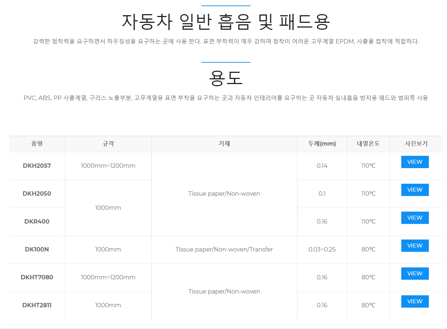Click the 1000mm spec in the DKHT2811 row
The width and height of the screenshot is (447, 329).
point(108,305)
